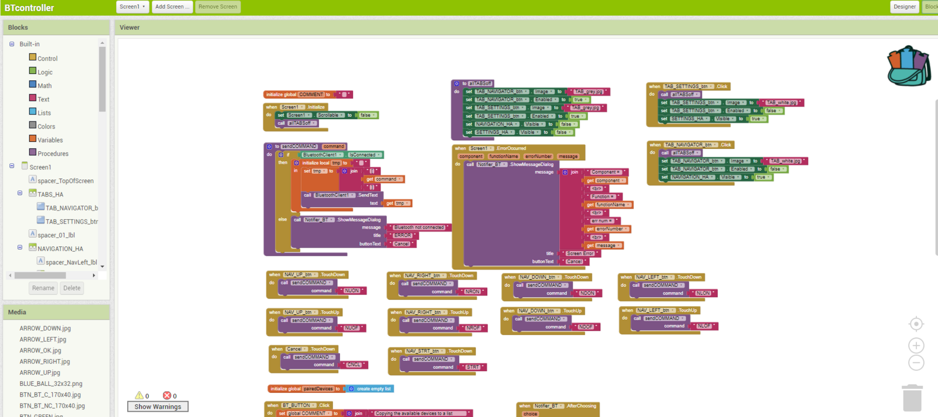Click the red error counter icon
Image resolution: width=938 pixels, height=417 pixels.
click(166, 395)
